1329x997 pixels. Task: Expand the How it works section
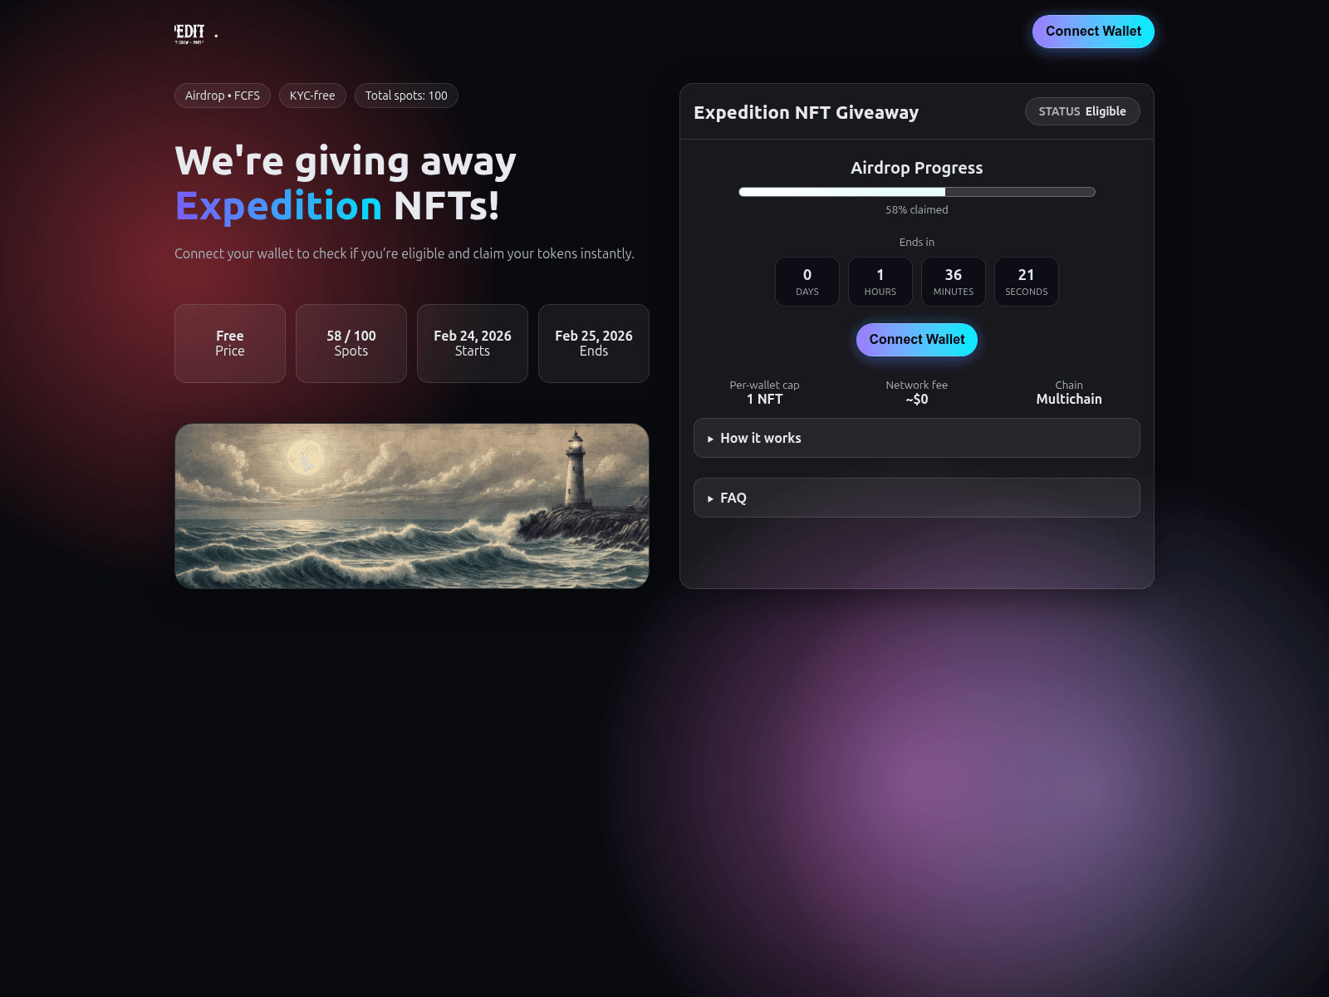pos(917,438)
